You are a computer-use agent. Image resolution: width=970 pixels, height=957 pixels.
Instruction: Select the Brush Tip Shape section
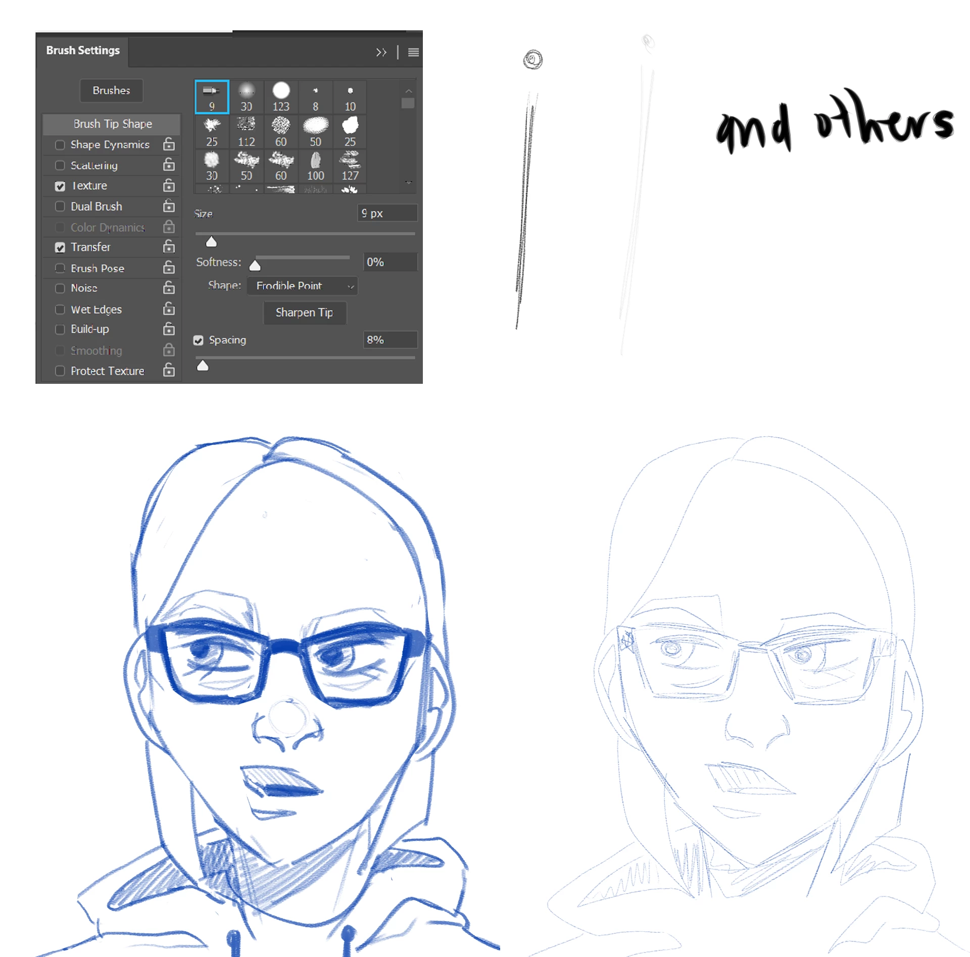coord(112,124)
